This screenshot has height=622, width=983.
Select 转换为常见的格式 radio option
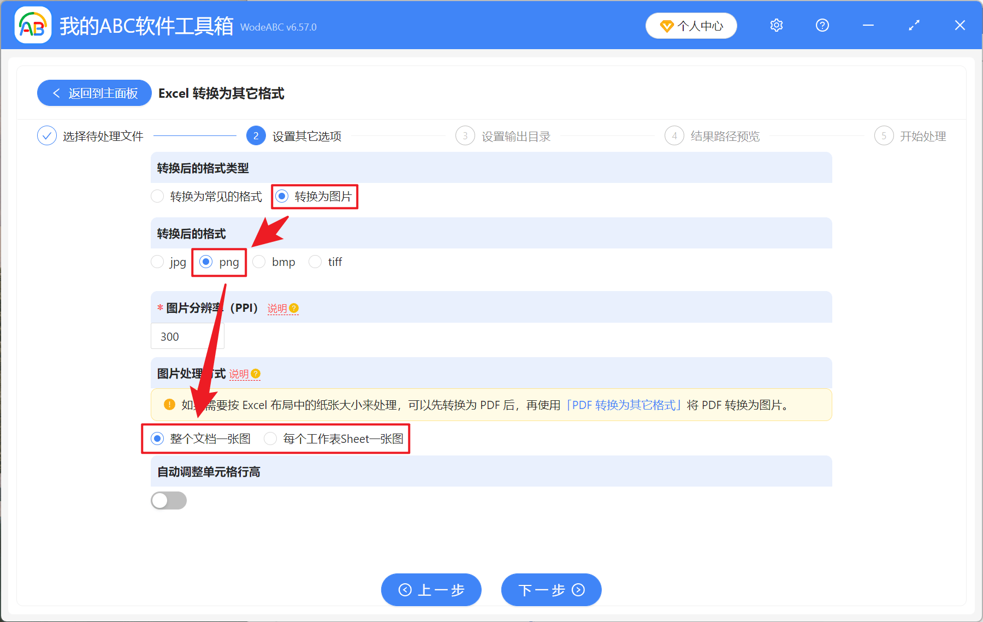click(206, 197)
